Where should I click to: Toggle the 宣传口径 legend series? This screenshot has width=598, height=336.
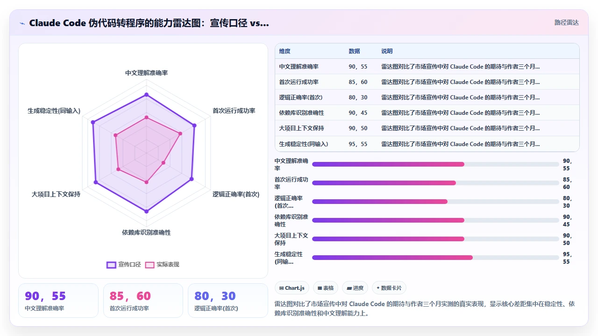pos(124,265)
